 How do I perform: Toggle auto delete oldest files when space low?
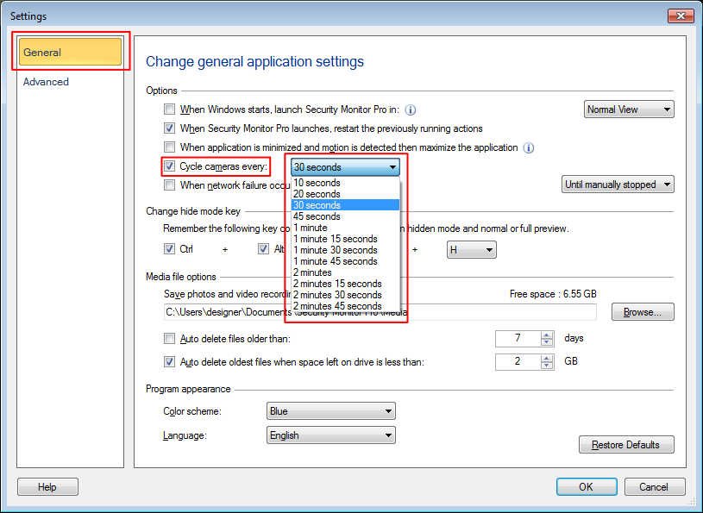point(169,361)
